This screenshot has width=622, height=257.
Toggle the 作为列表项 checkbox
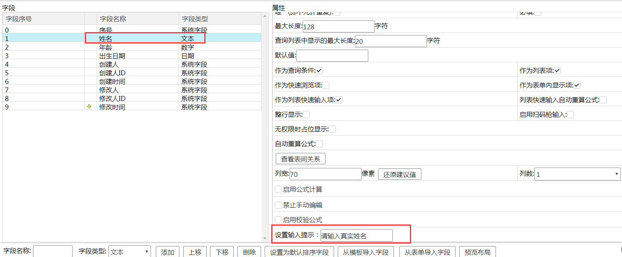pos(558,71)
